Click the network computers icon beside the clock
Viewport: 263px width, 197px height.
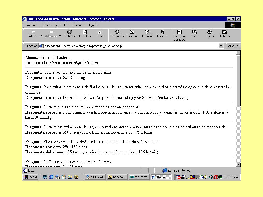220,177
